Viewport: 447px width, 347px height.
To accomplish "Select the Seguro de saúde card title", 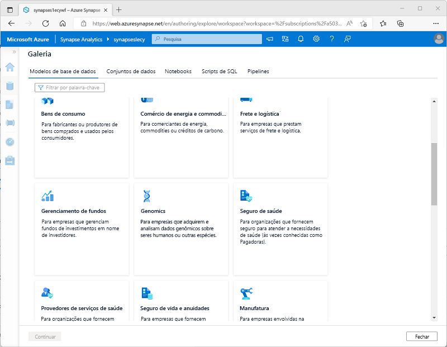I will point(261,211).
